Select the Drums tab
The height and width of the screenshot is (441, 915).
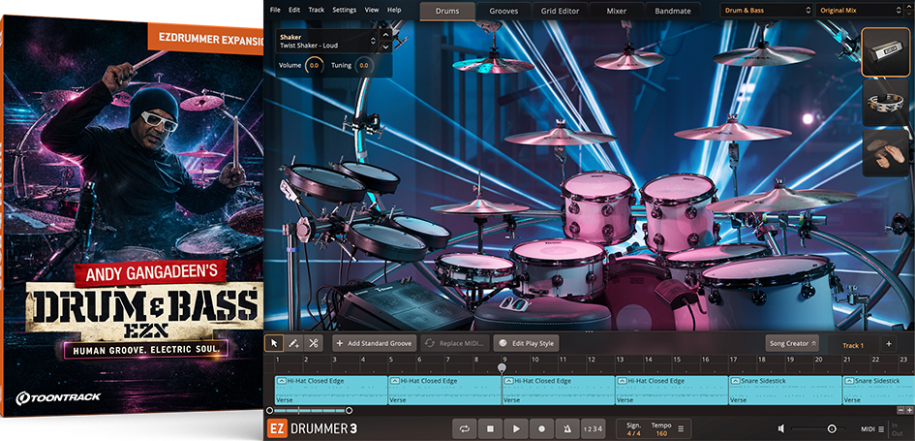[x=447, y=11]
